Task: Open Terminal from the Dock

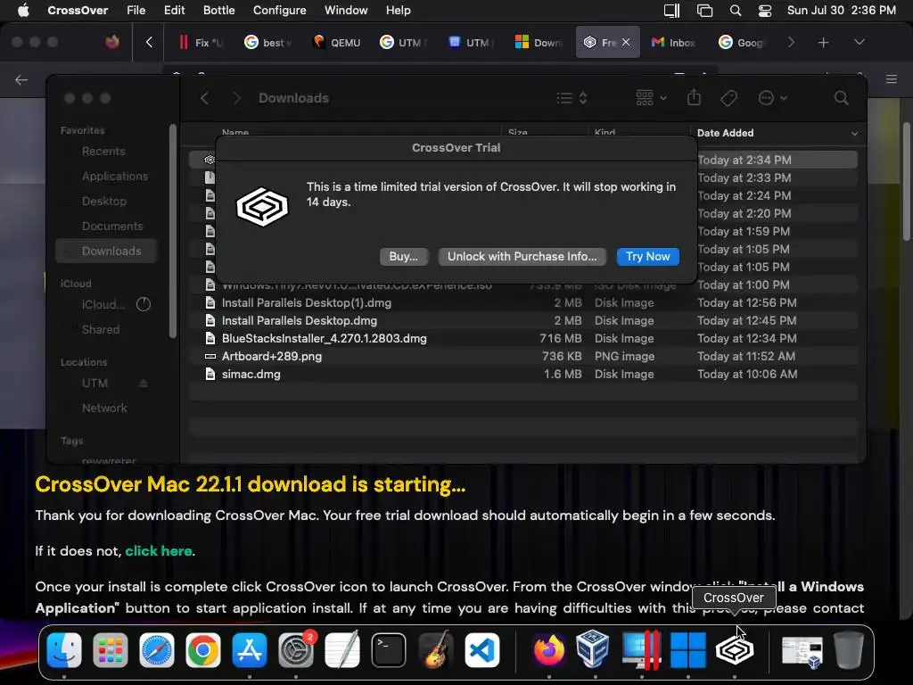Action: tap(389, 649)
